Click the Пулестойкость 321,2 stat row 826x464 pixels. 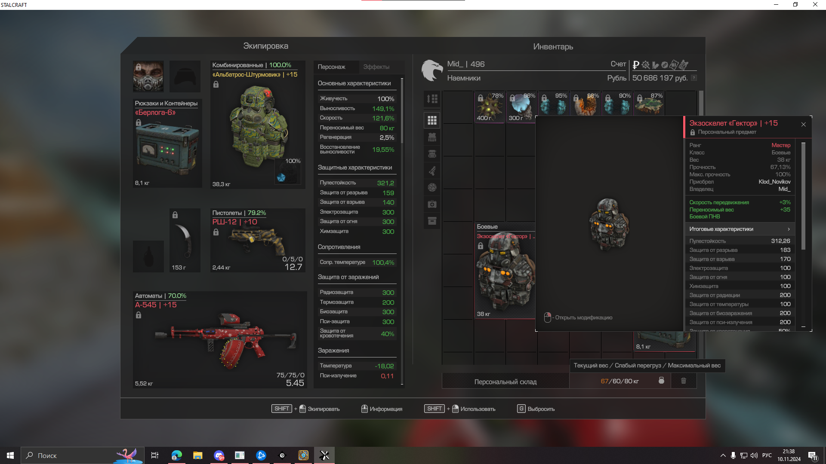(x=357, y=183)
